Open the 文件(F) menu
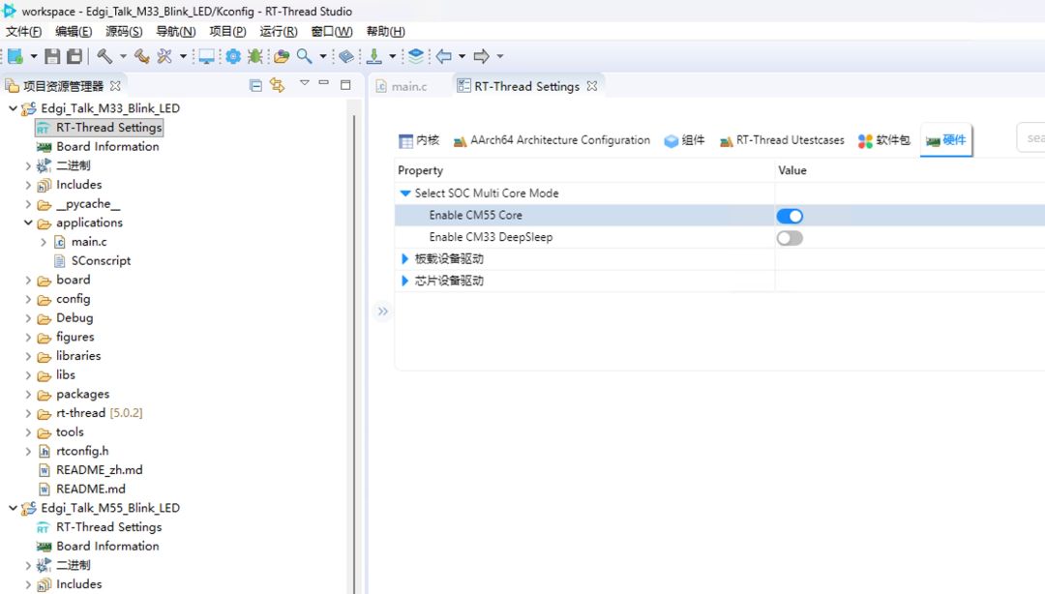The image size is (1045, 594). point(24,31)
